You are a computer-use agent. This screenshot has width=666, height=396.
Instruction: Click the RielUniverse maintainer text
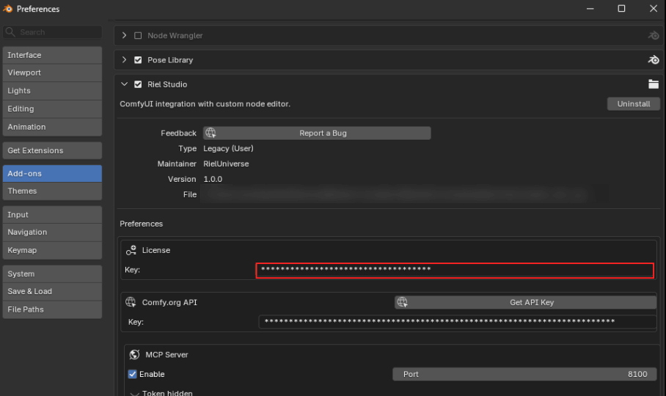226,164
